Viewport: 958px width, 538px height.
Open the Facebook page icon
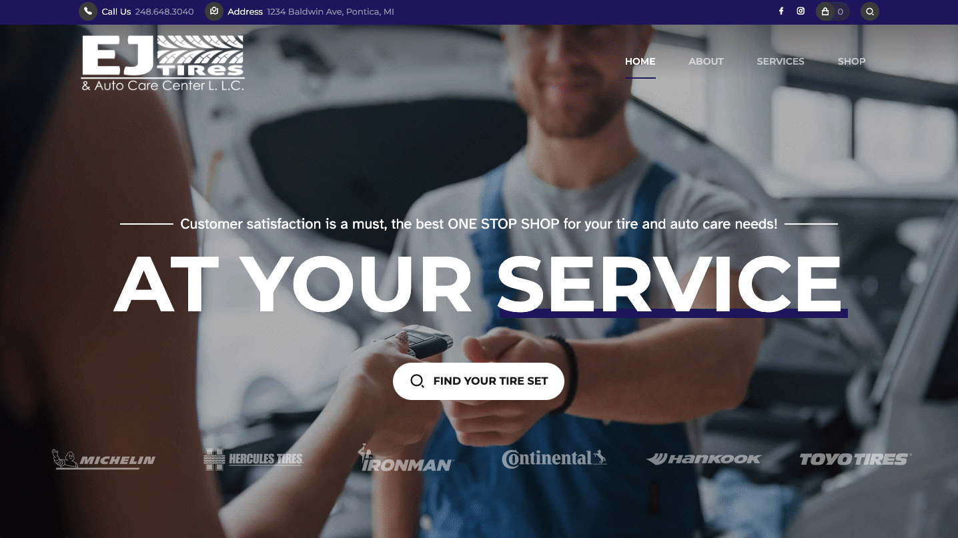coord(781,11)
